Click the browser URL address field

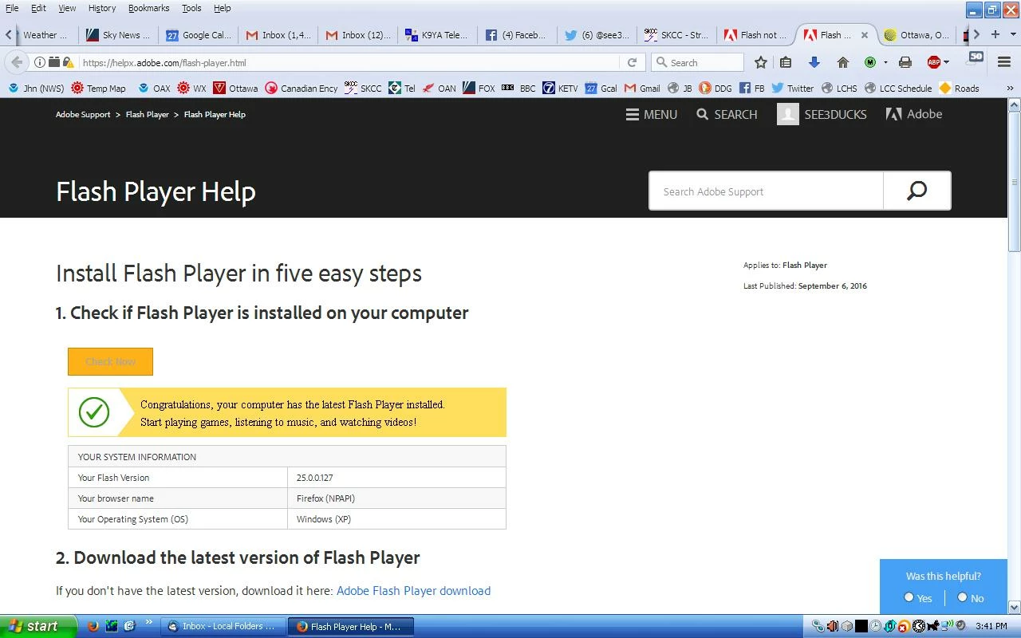click(x=349, y=62)
